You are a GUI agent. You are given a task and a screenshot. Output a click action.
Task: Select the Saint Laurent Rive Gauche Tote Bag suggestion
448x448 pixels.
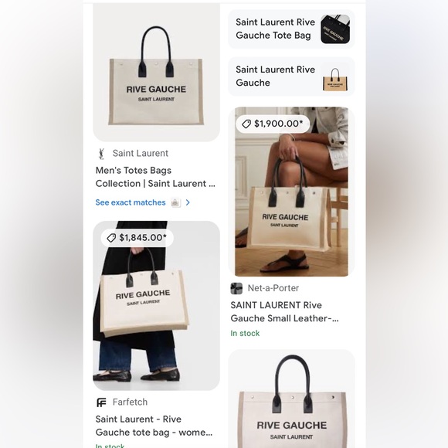291,29
